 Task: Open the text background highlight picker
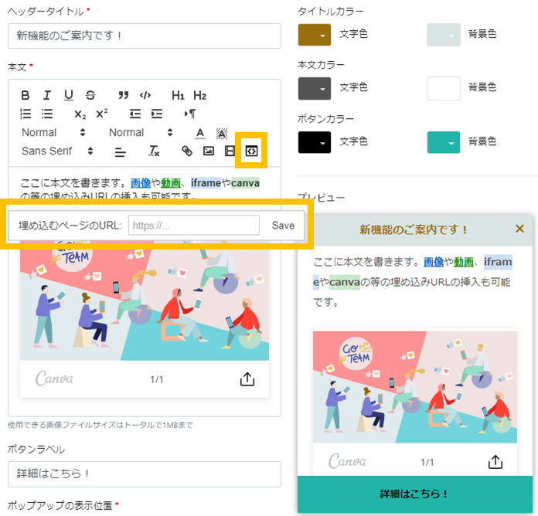222,133
